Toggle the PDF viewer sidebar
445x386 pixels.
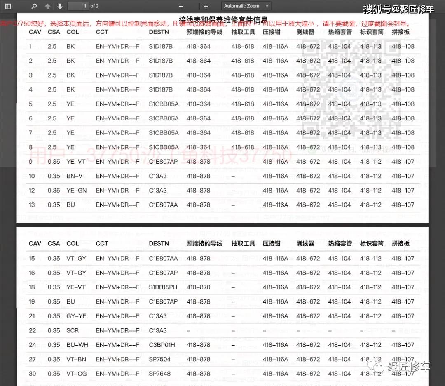pos(8,6)
